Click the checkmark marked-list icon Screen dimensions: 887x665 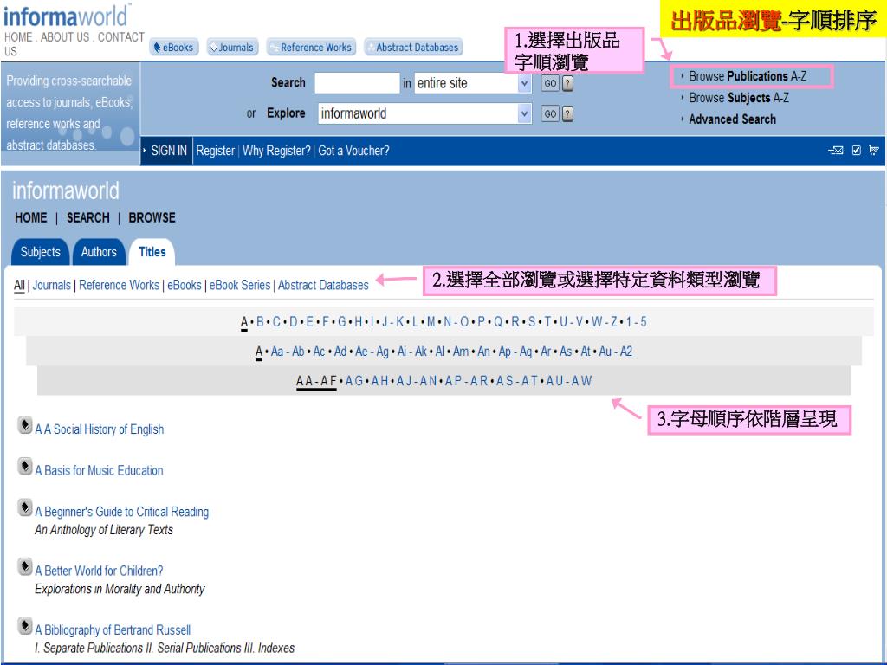coord(857,151)
